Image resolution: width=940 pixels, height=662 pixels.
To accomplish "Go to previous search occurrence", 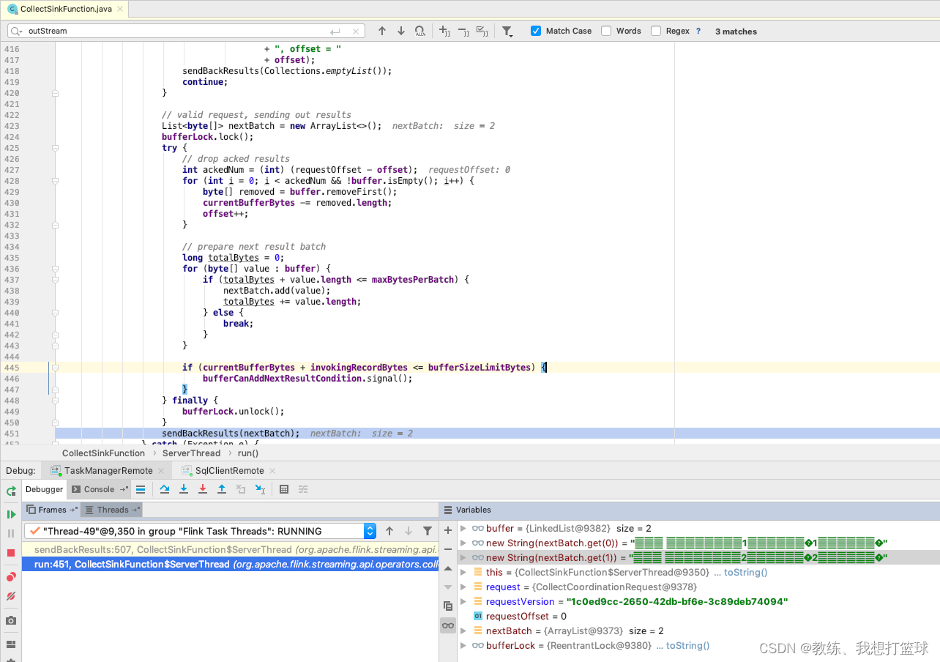I will (x=382, y=31).
